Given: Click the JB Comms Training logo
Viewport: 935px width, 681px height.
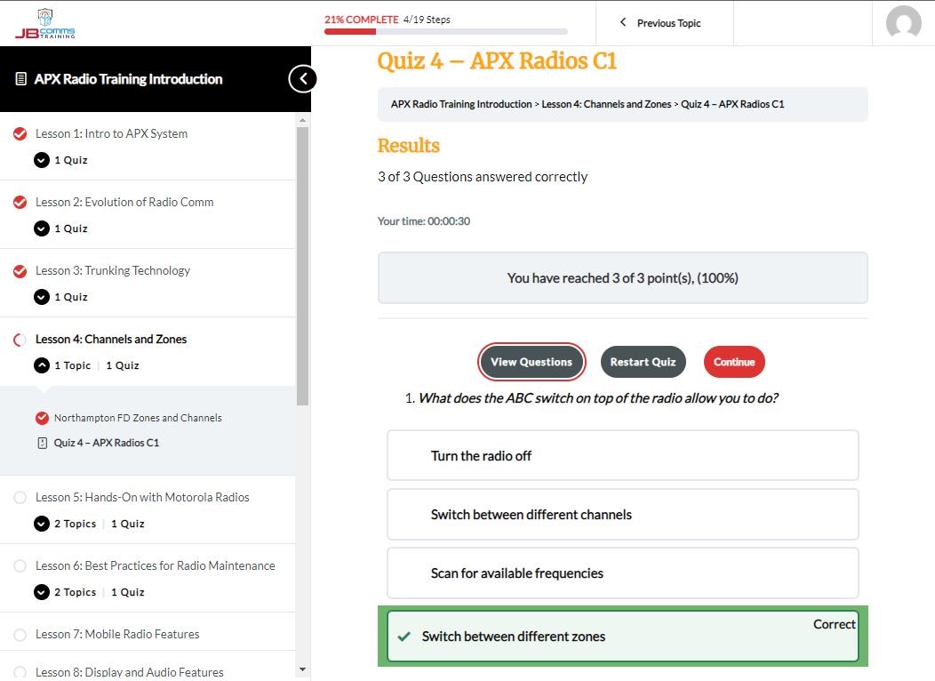Looking at the screenshot, I should 45,24.
